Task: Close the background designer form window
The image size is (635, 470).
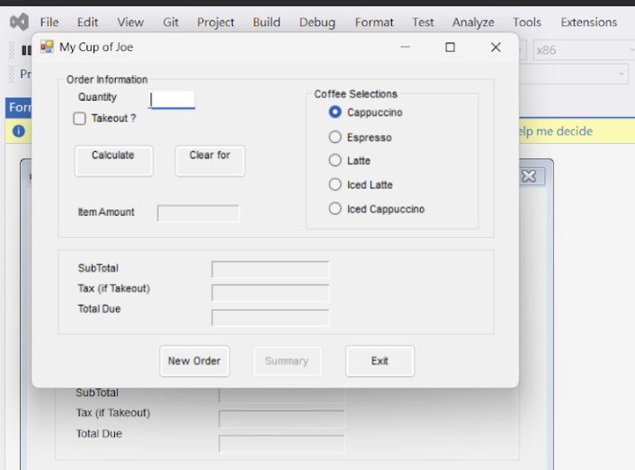Action: pyautogui.click(x=529, y=176)
